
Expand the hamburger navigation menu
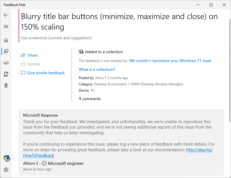pos(6,26)
